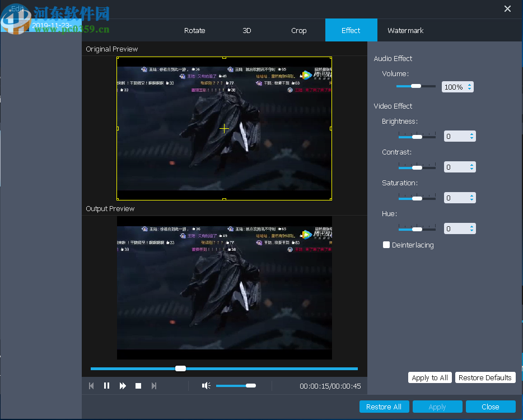Stop the video preview
This screenshot has width=523, height=420.
(x=138, y=385)
